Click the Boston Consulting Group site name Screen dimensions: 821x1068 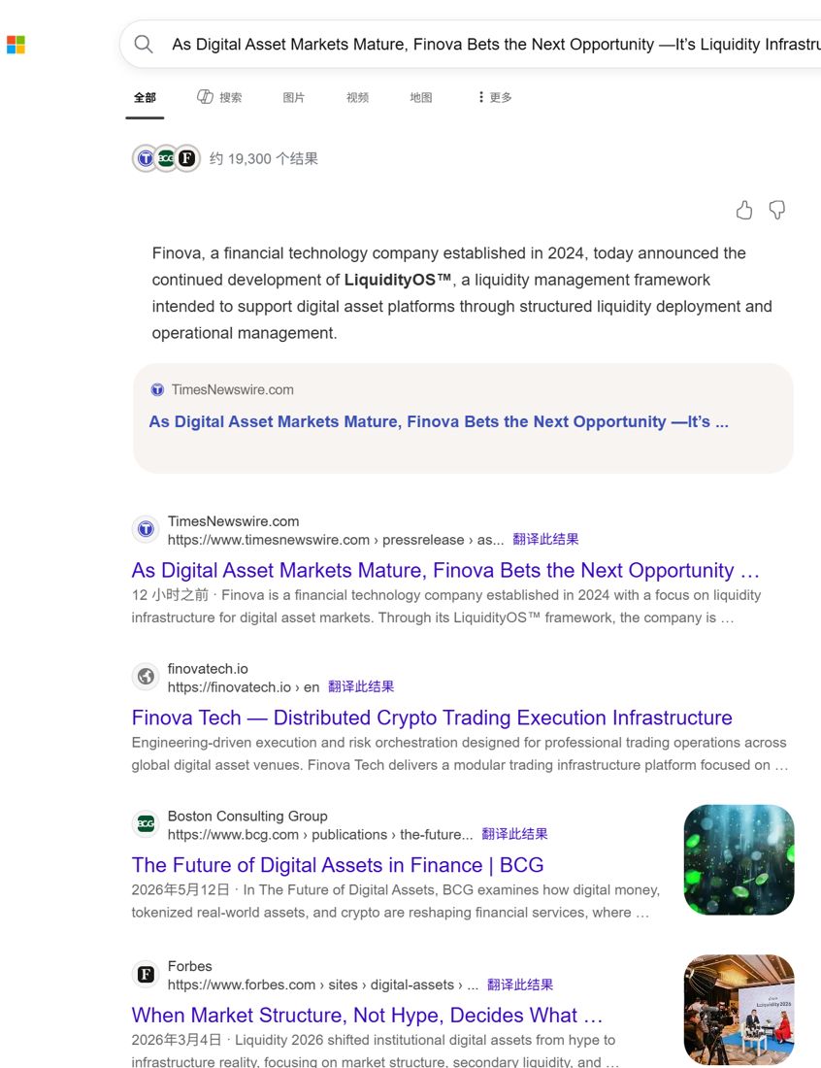[x=247, y=816]
